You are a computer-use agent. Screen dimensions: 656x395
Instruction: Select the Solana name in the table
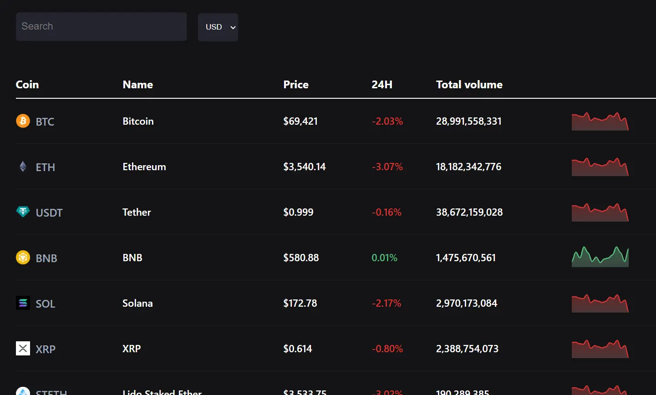(137, 303)
